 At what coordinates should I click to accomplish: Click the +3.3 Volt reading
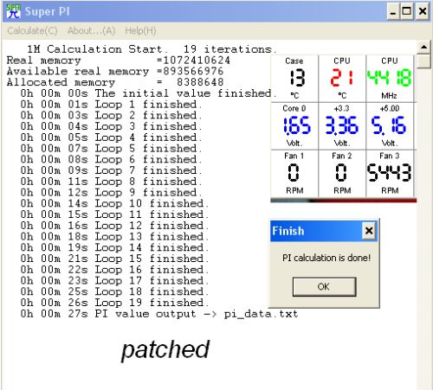[342, 125]
